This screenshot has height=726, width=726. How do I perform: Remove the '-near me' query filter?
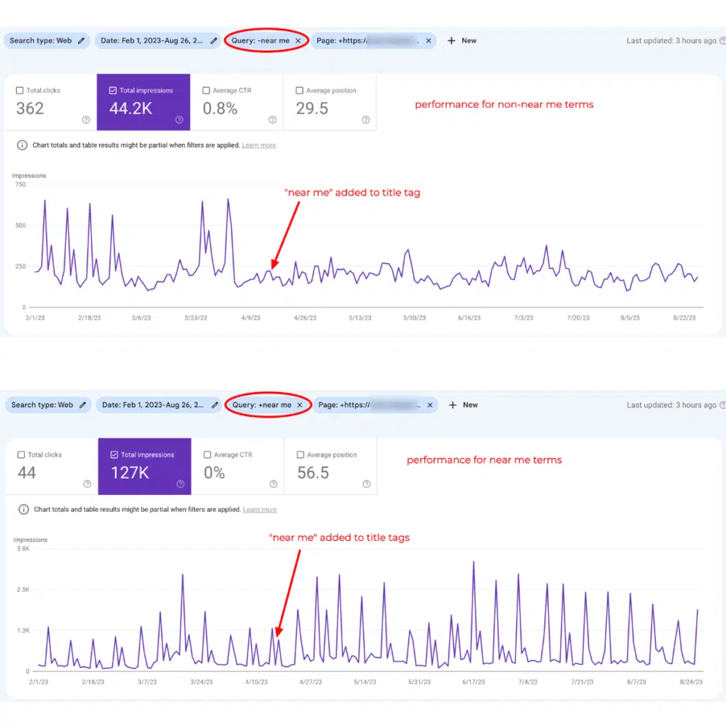298,40
